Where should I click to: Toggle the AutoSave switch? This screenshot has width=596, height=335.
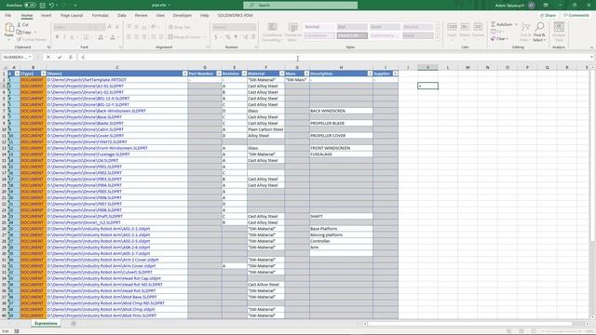31,5
